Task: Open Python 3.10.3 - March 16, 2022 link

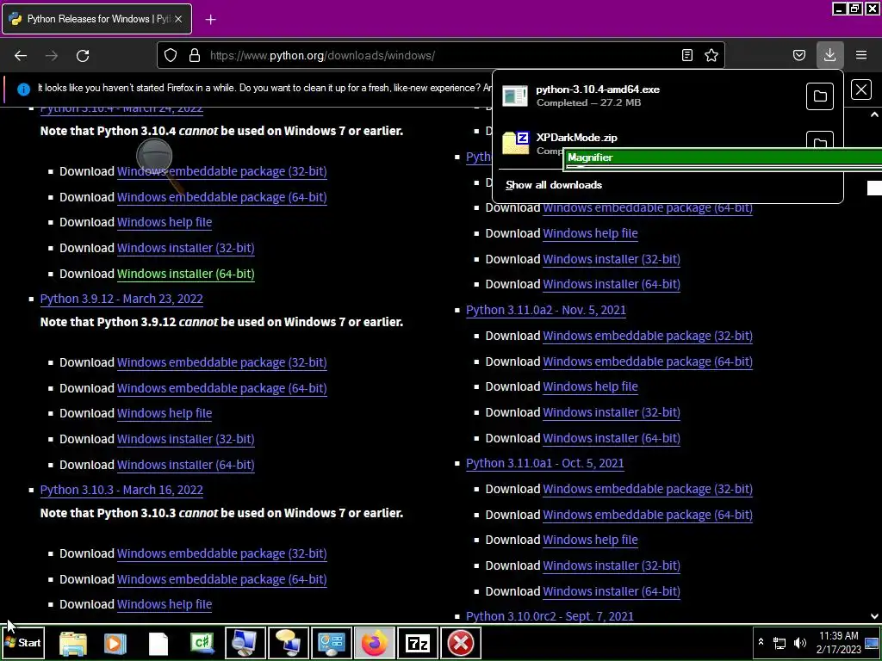Action: [x=121, y=490]
